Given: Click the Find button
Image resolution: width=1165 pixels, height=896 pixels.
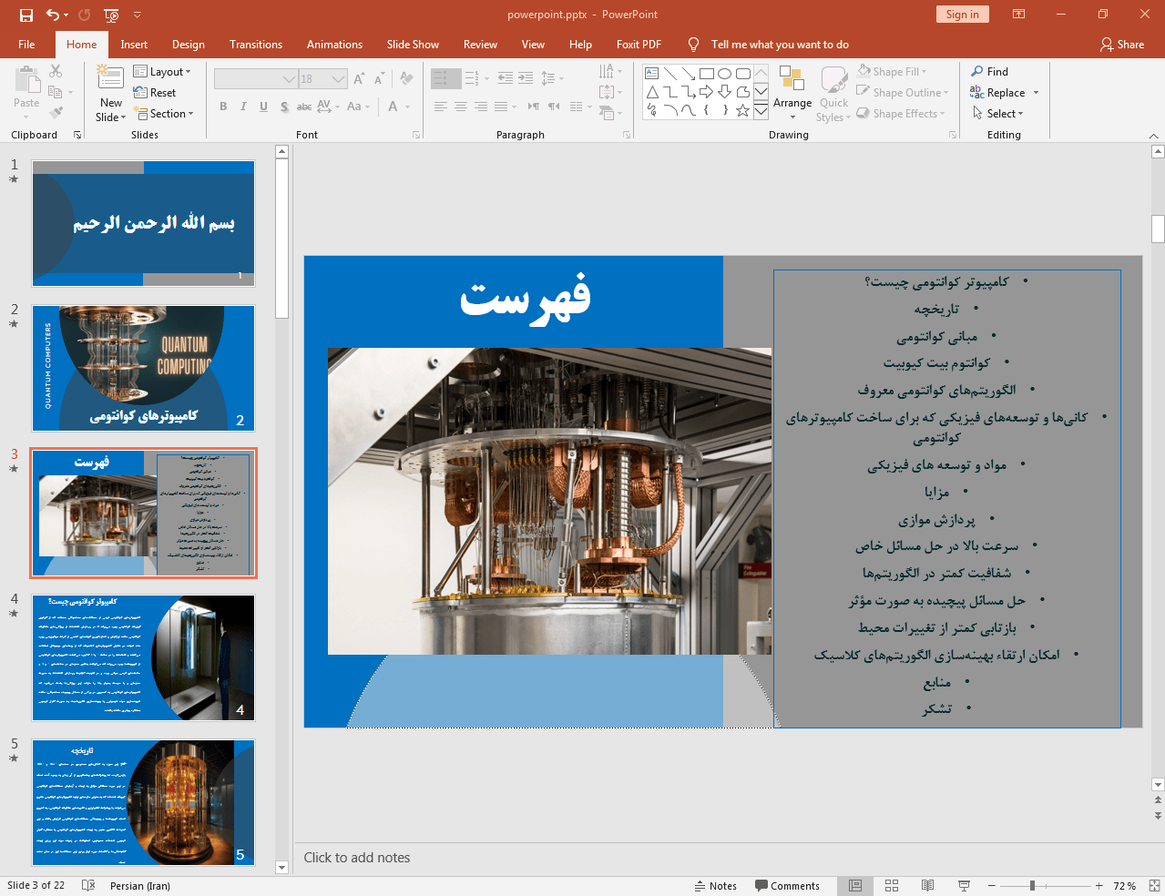Looking at the screenshot, I should point(990,72).
